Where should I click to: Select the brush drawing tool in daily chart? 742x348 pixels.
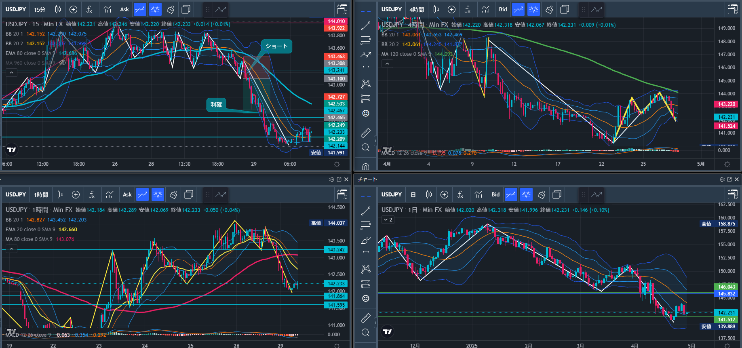pyautogui.click(x=365, y=240)
